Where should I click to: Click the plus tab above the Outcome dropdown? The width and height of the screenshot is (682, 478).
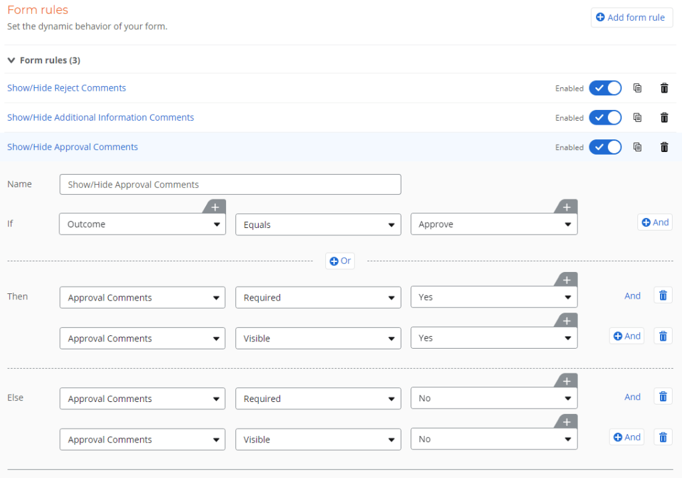click(x=215, y=207)
